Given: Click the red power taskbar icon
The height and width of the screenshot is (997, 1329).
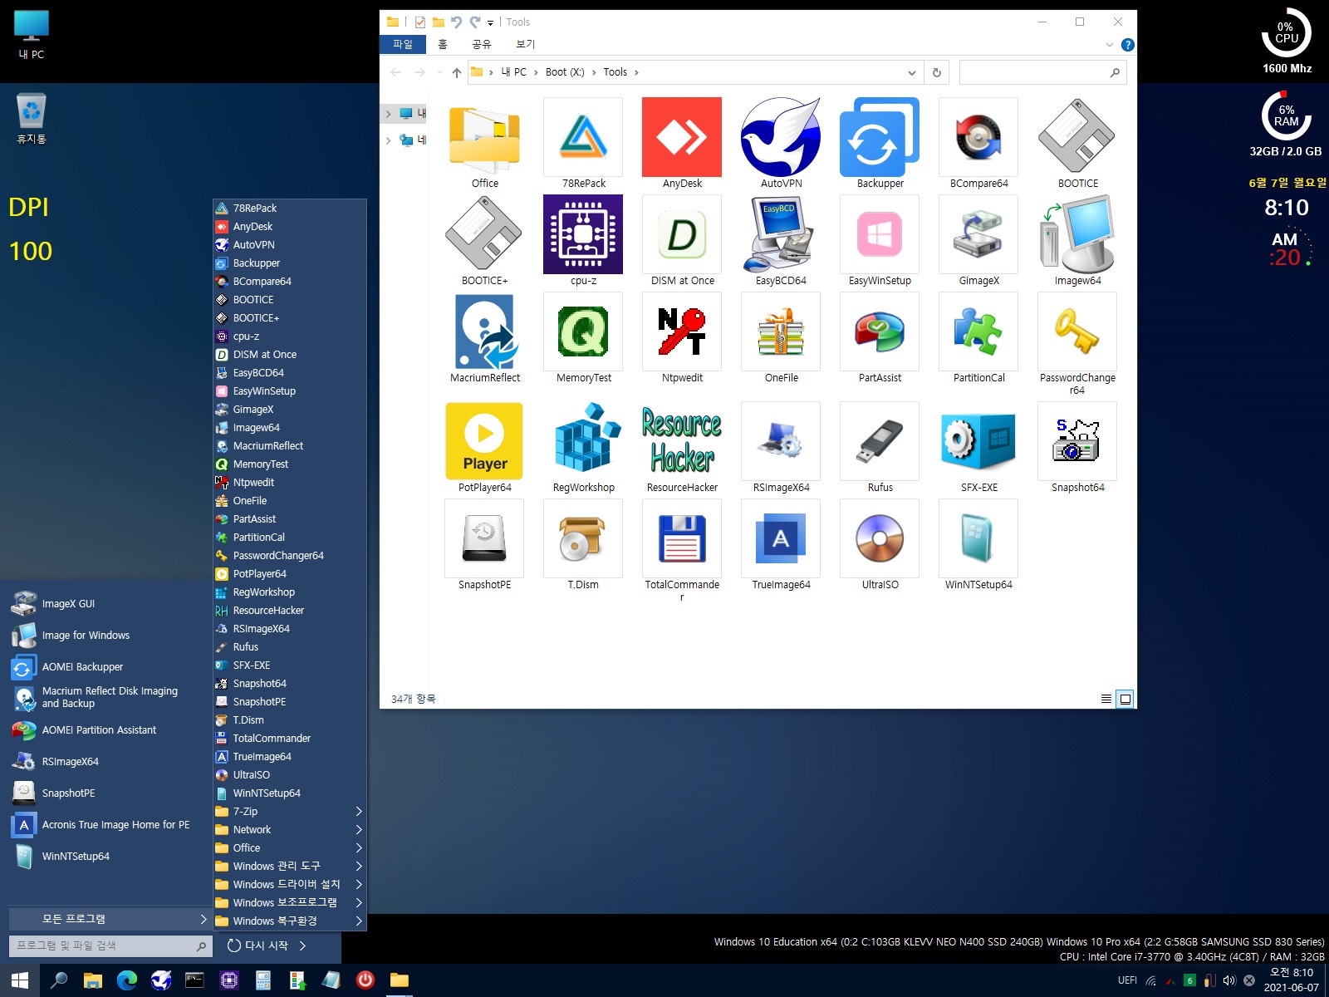Looking at the screenshot, I should coord(365,980).
